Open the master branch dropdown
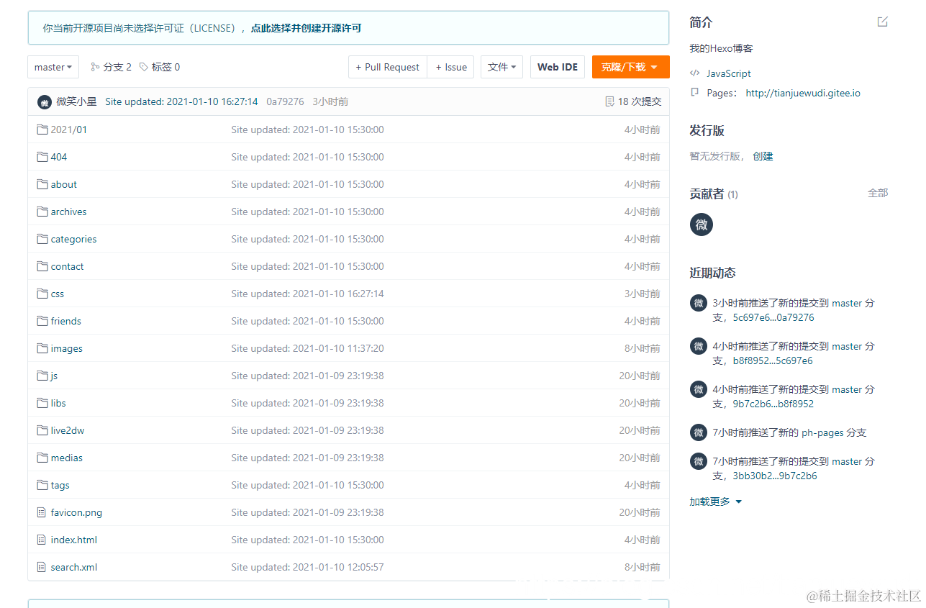This screenshot has width=926, height=608. click(53, 67)
